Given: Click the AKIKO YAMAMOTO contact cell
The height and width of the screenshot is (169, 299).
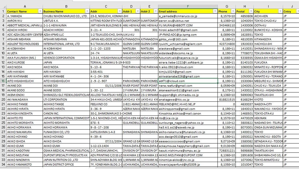Looking at the screenshot, I should point(25,164).
